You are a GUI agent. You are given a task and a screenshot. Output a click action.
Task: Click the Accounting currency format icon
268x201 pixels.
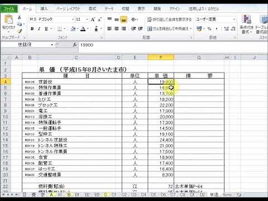tap(199, 28)
